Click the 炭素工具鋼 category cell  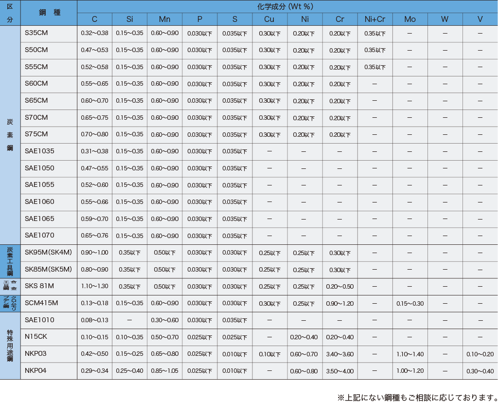tap(10, 261)
